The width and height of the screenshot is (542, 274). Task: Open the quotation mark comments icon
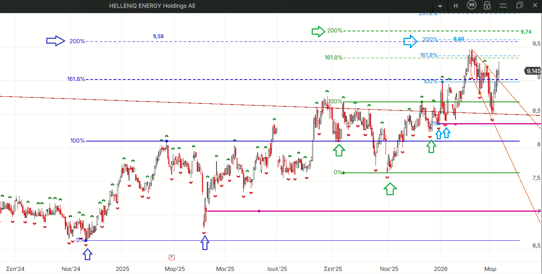pyautogui.click(x=471, y=6)
